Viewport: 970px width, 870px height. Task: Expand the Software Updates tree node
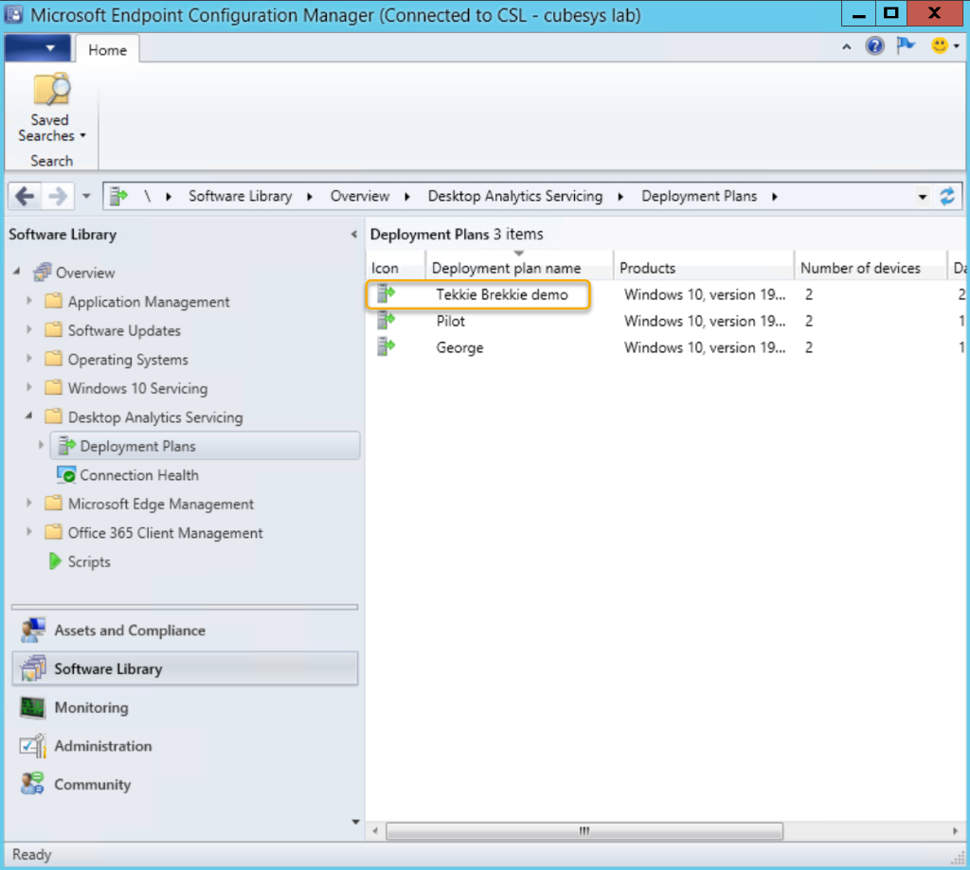tap(29, 330)
